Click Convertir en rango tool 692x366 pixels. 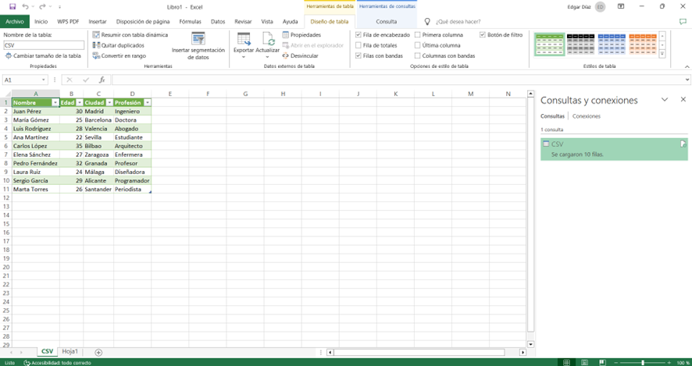(96, 55)
